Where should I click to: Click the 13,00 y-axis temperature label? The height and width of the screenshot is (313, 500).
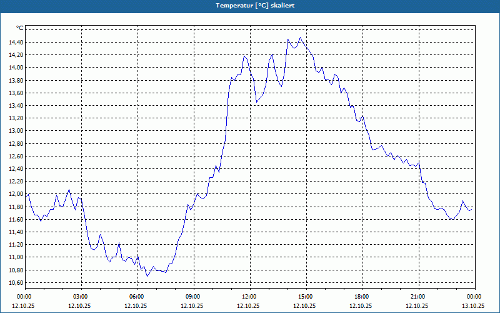pos(16,131)
